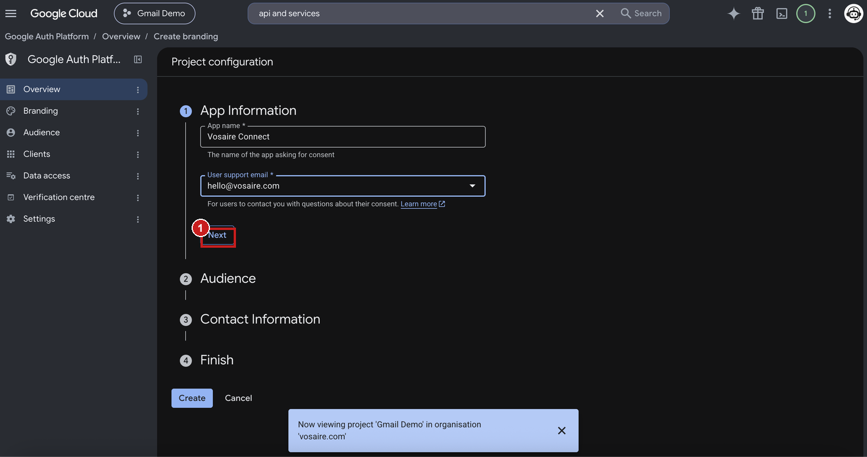Click the Clients grid icon
Screen dimensions: 867x457
click(x=11, y=154)
